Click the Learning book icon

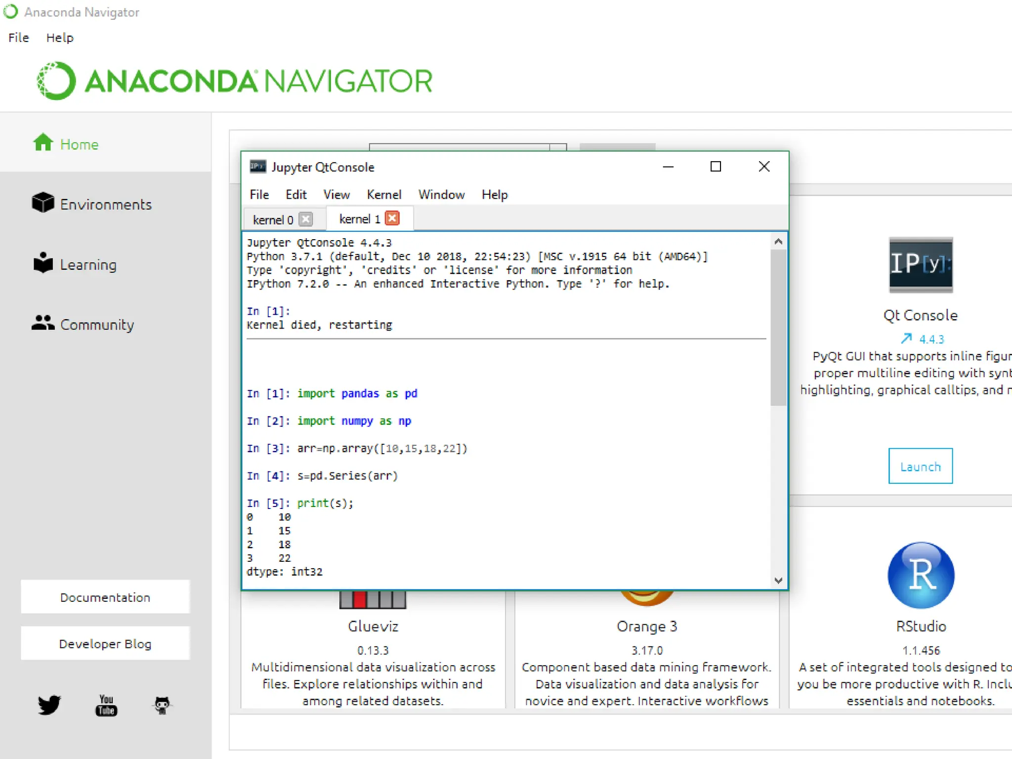pos(43,263)
